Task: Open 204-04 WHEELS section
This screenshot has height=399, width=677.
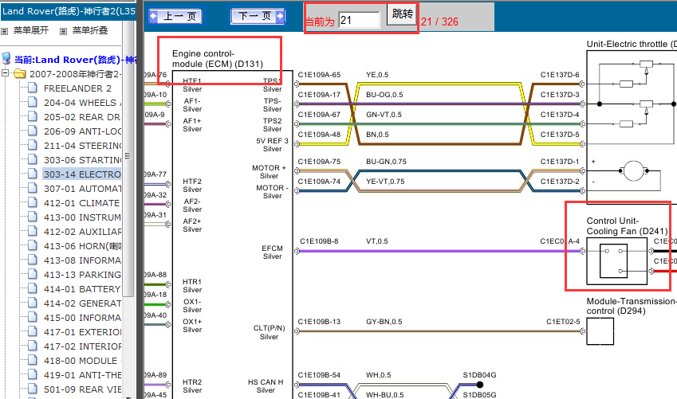Action: click(x=82, y=103)
